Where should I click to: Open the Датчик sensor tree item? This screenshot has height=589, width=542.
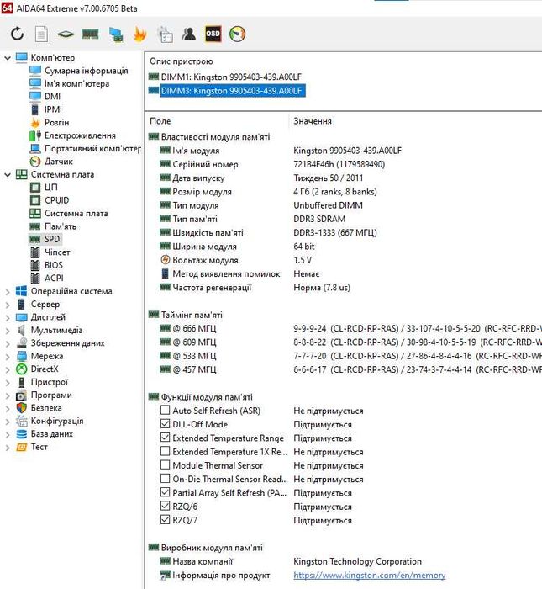click(x=59, y=162)
